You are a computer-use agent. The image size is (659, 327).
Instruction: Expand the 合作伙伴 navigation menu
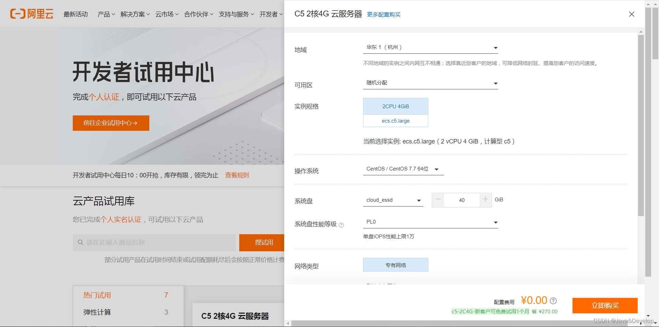(199, 14)
